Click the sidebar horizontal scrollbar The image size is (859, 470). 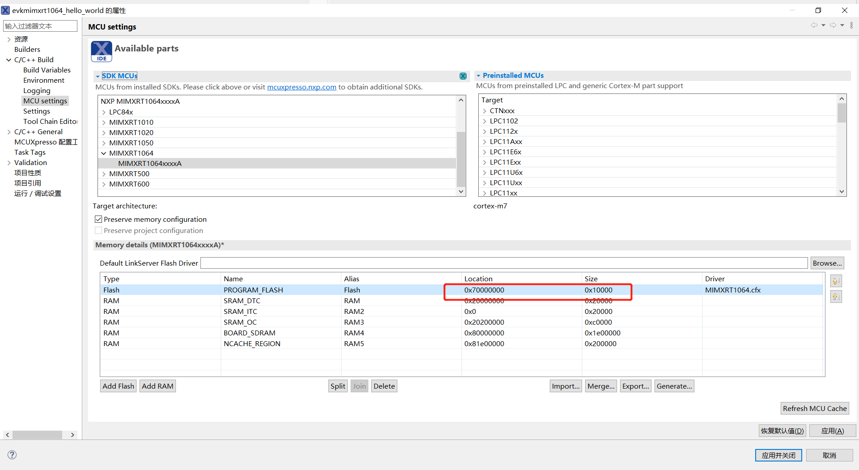[37, 435]
